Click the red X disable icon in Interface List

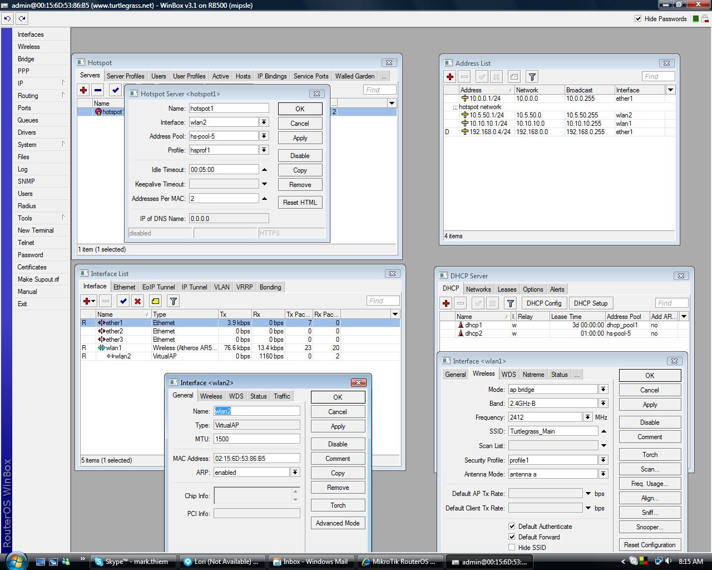click(x=138, y=301)
